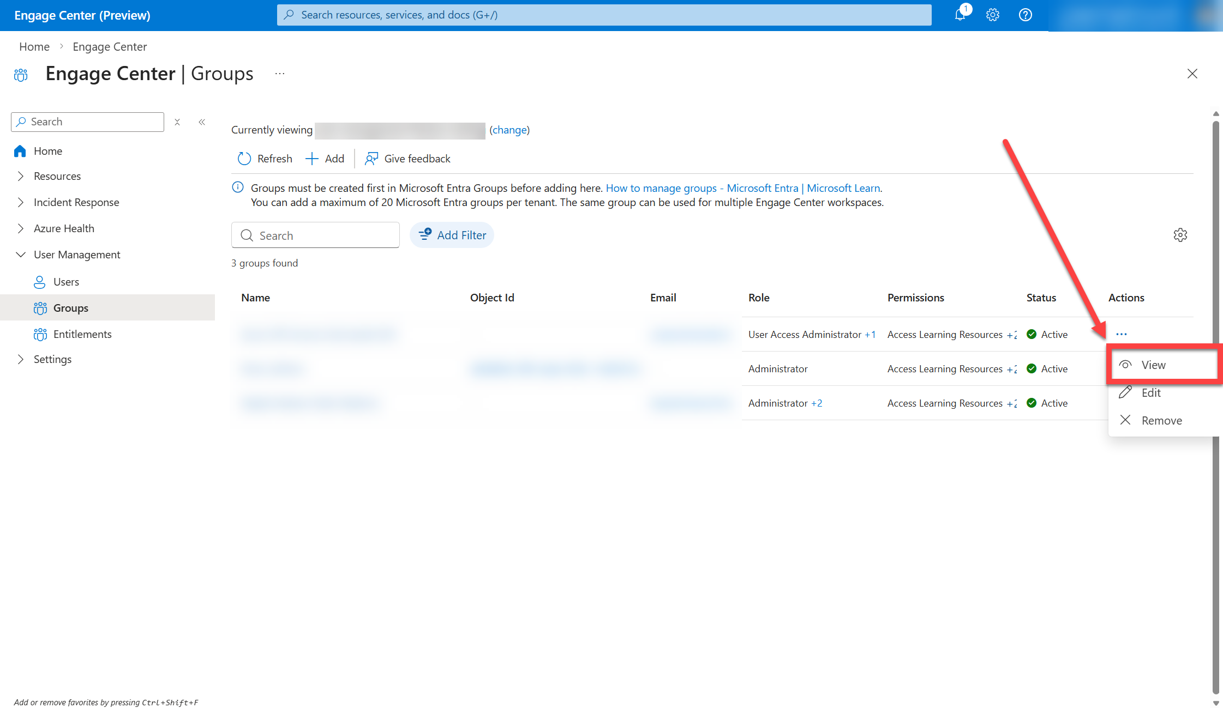Collapse the User Management section
The width and height of the screenshot is (1223, 708).
(21, 255)
